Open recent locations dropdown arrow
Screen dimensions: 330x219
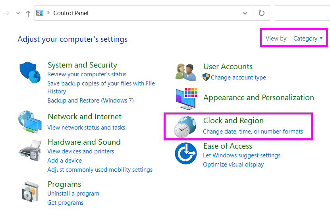(18, 13)
